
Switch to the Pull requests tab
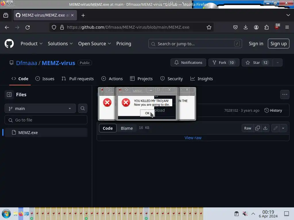(78, 79)
